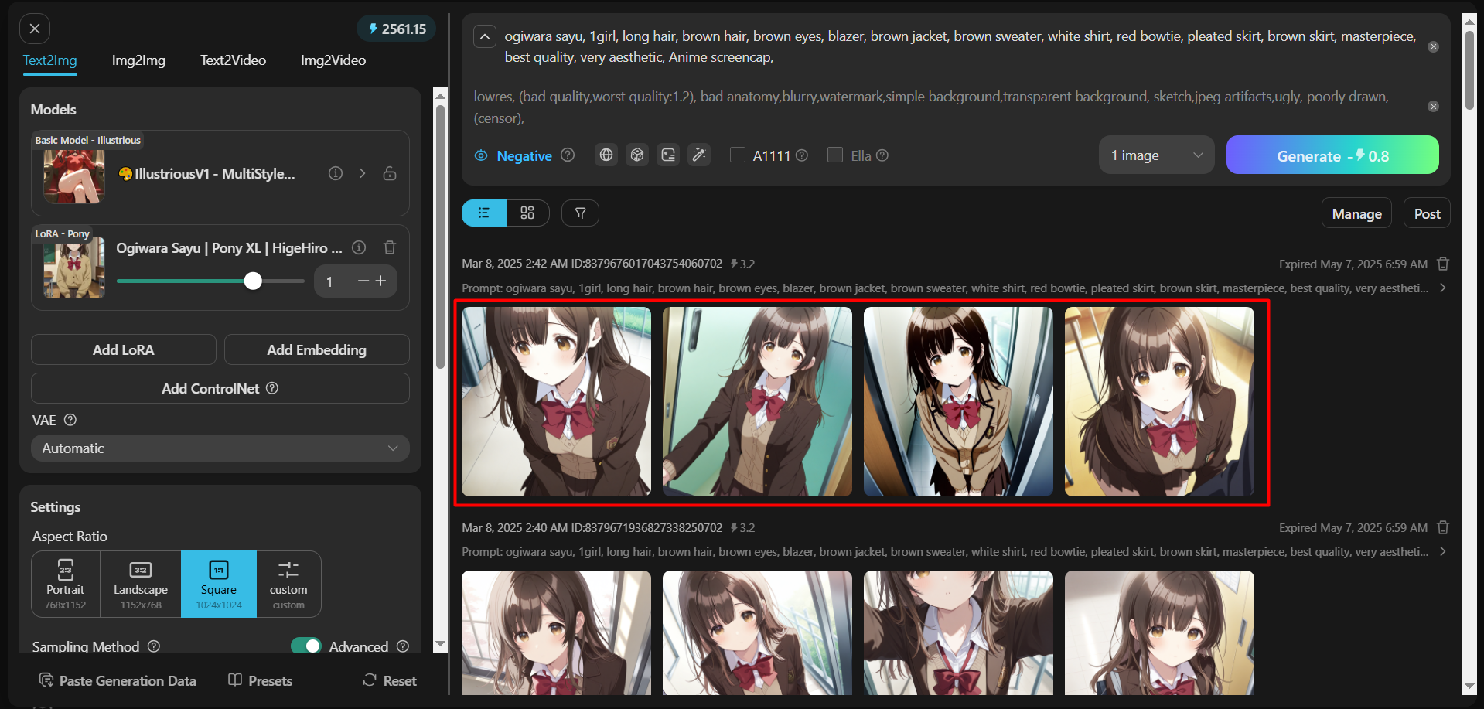Open fourth image of the 2:42 AM batch
This screenshot has width=1484, height=709.
coord(1159,401)
